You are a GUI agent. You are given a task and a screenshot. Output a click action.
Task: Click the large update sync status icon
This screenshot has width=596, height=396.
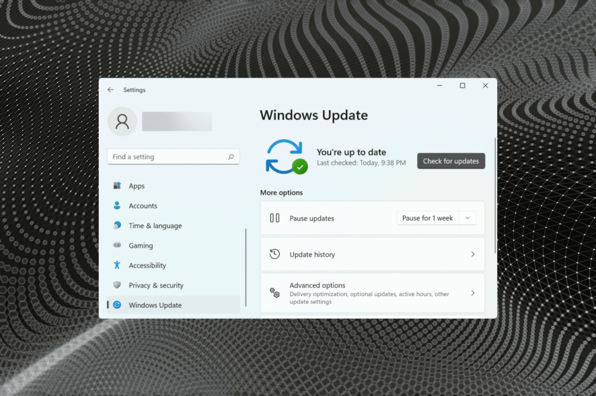tap(286, 157)
